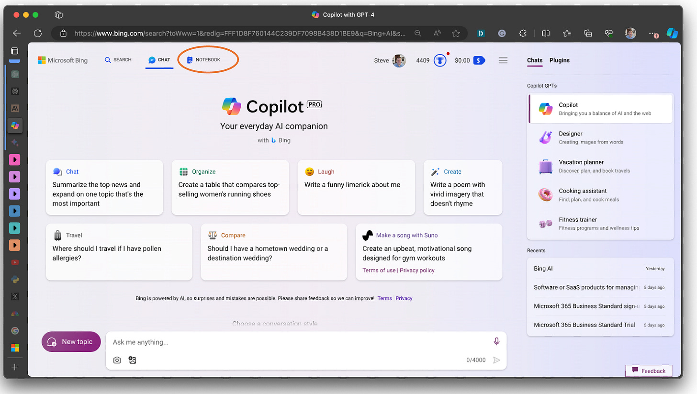Open the Copilot sidebar icon at top right

point(673,34)
